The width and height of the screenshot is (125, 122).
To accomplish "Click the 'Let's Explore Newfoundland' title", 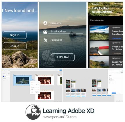I will [102, 10].
